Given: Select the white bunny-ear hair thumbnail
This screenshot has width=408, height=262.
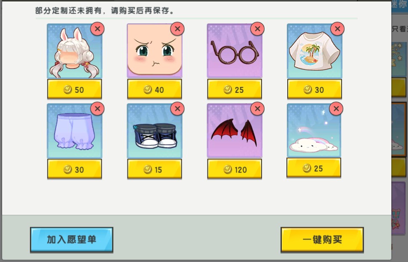Looking at the screenshot, I should pos(74,51).
